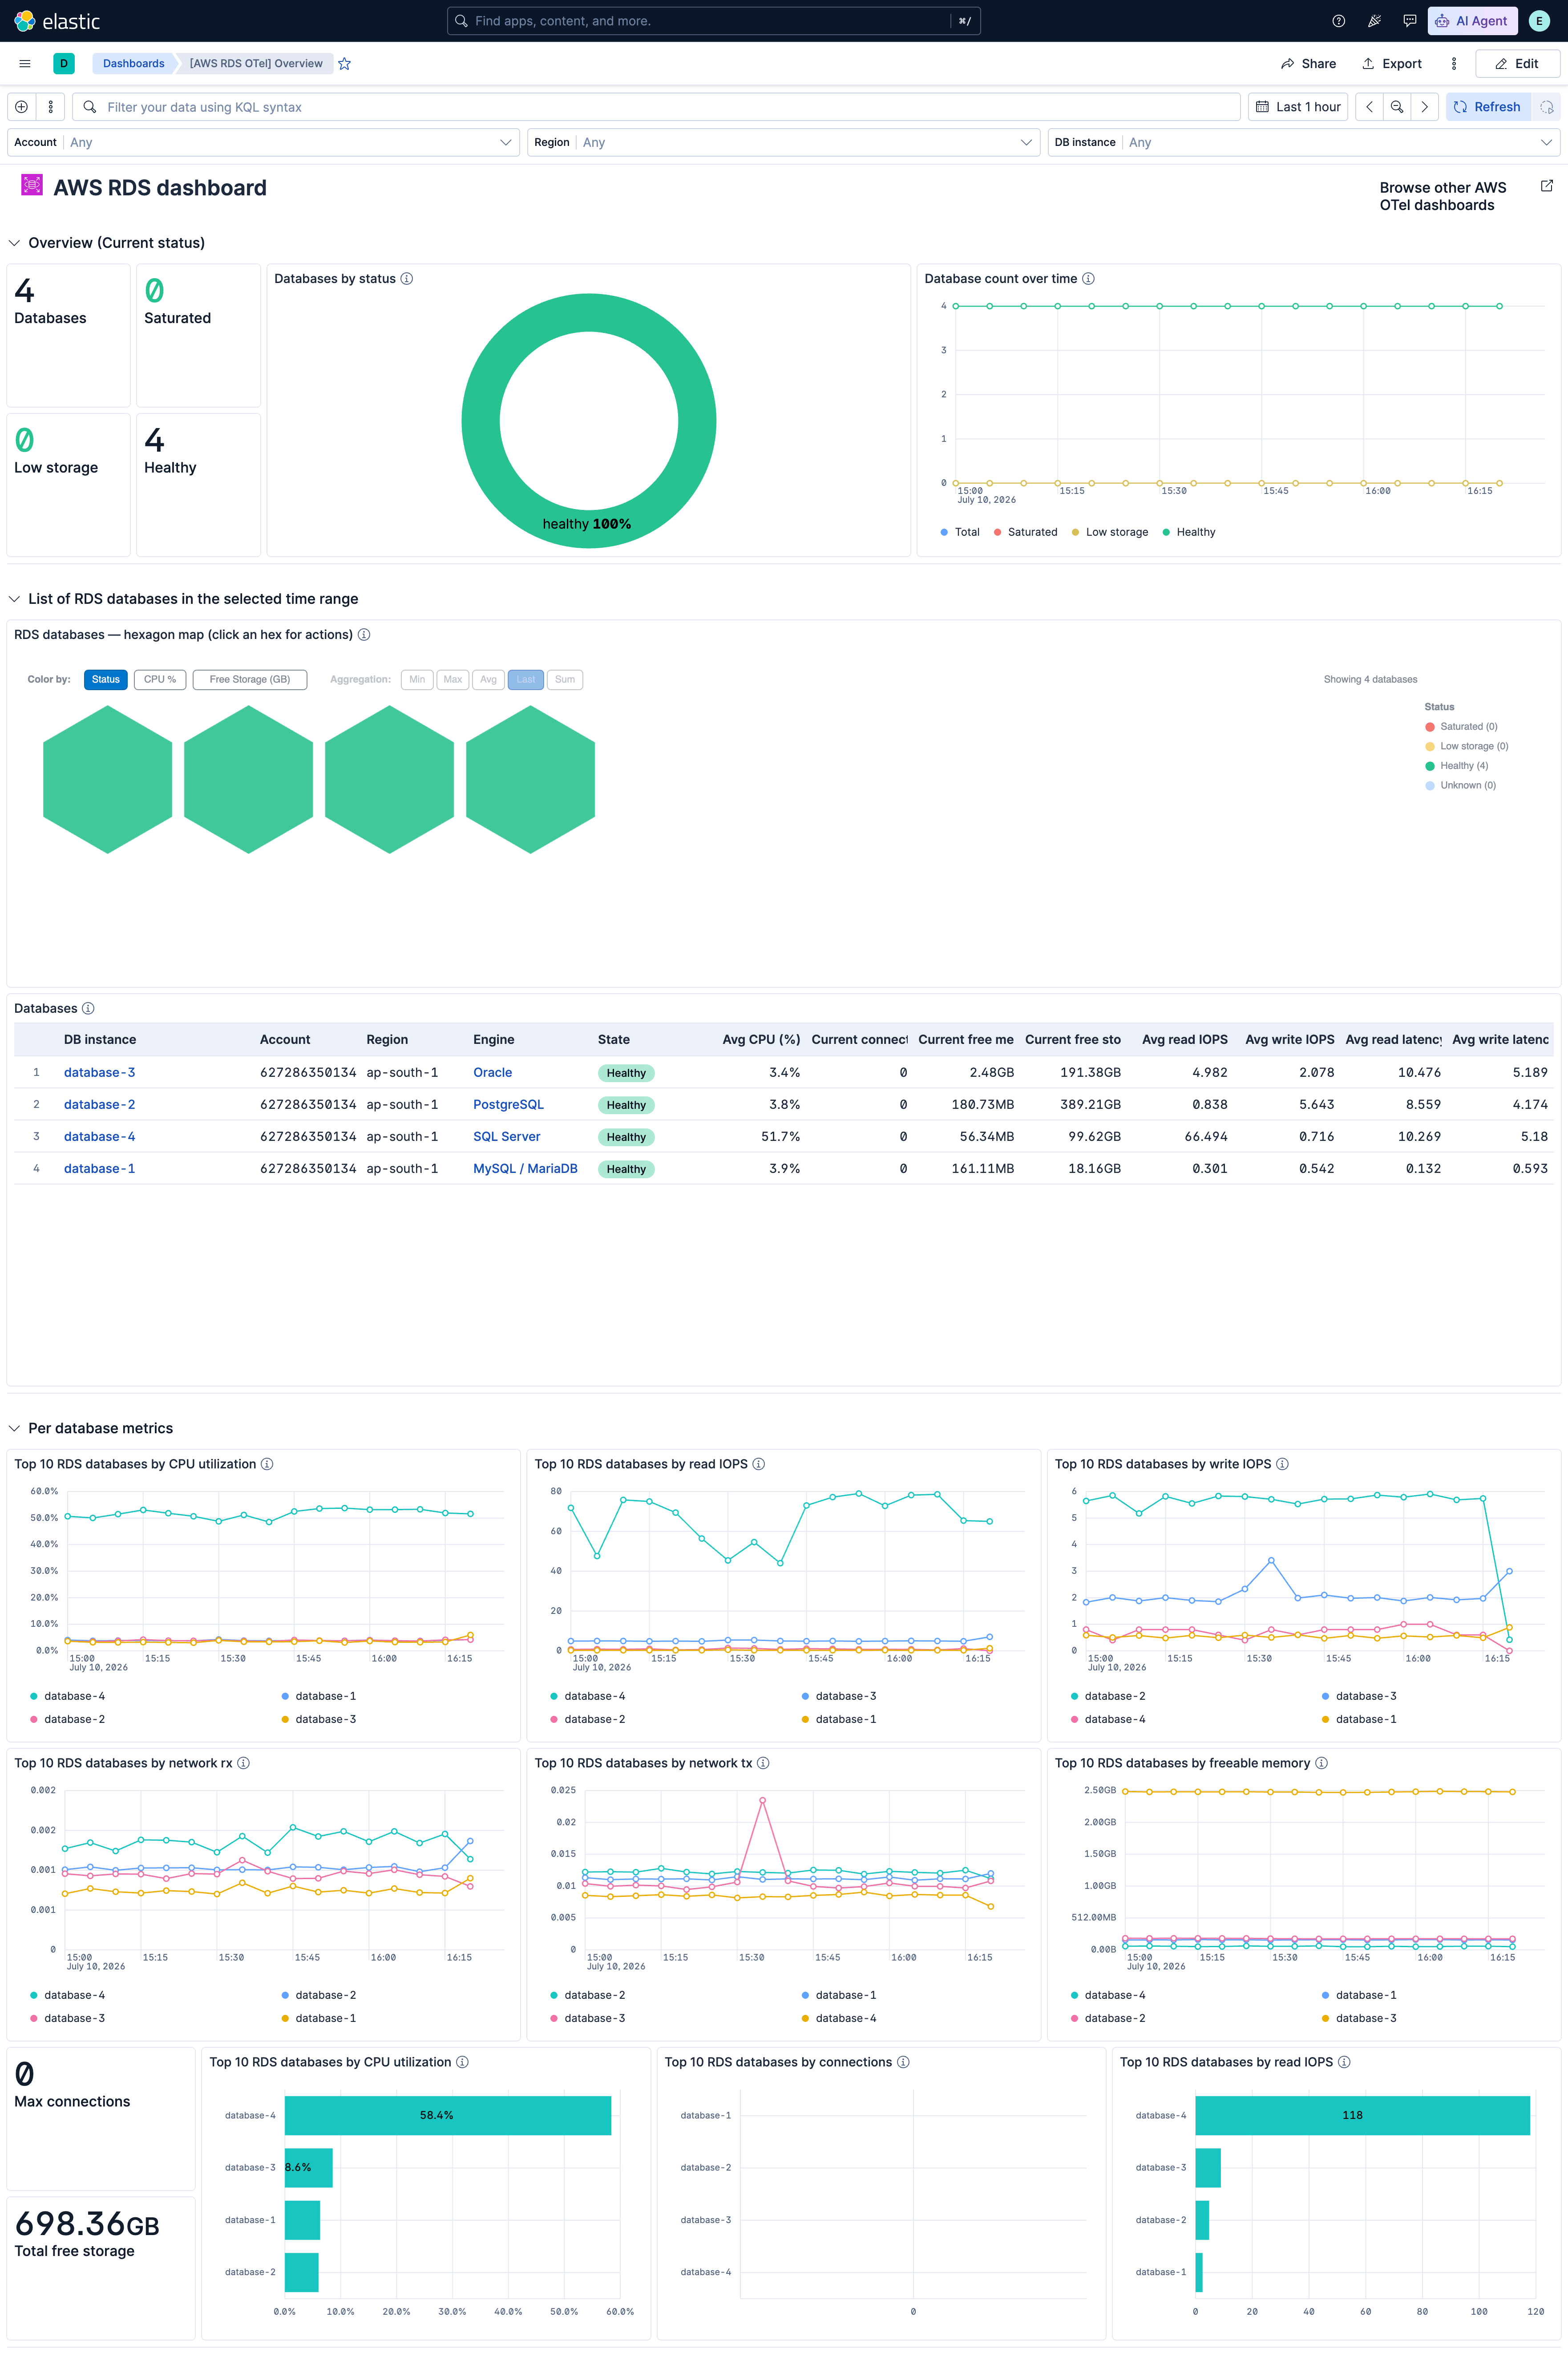Select Last aggregation
Viewport: 1568px width, 2361px height.
click(526, 680)
